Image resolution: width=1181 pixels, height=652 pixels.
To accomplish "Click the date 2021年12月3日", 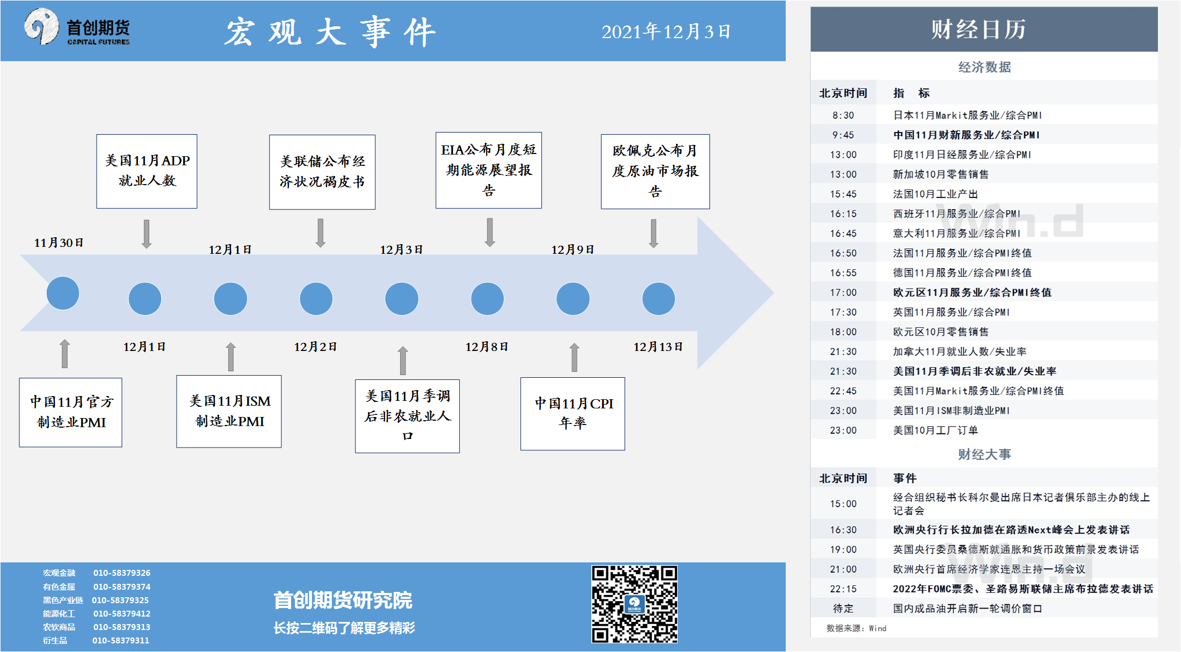I will [x=666, y=32].
